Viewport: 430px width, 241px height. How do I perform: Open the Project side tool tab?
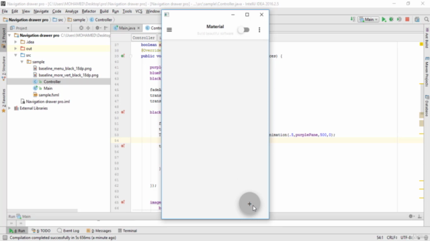[3, 37]
